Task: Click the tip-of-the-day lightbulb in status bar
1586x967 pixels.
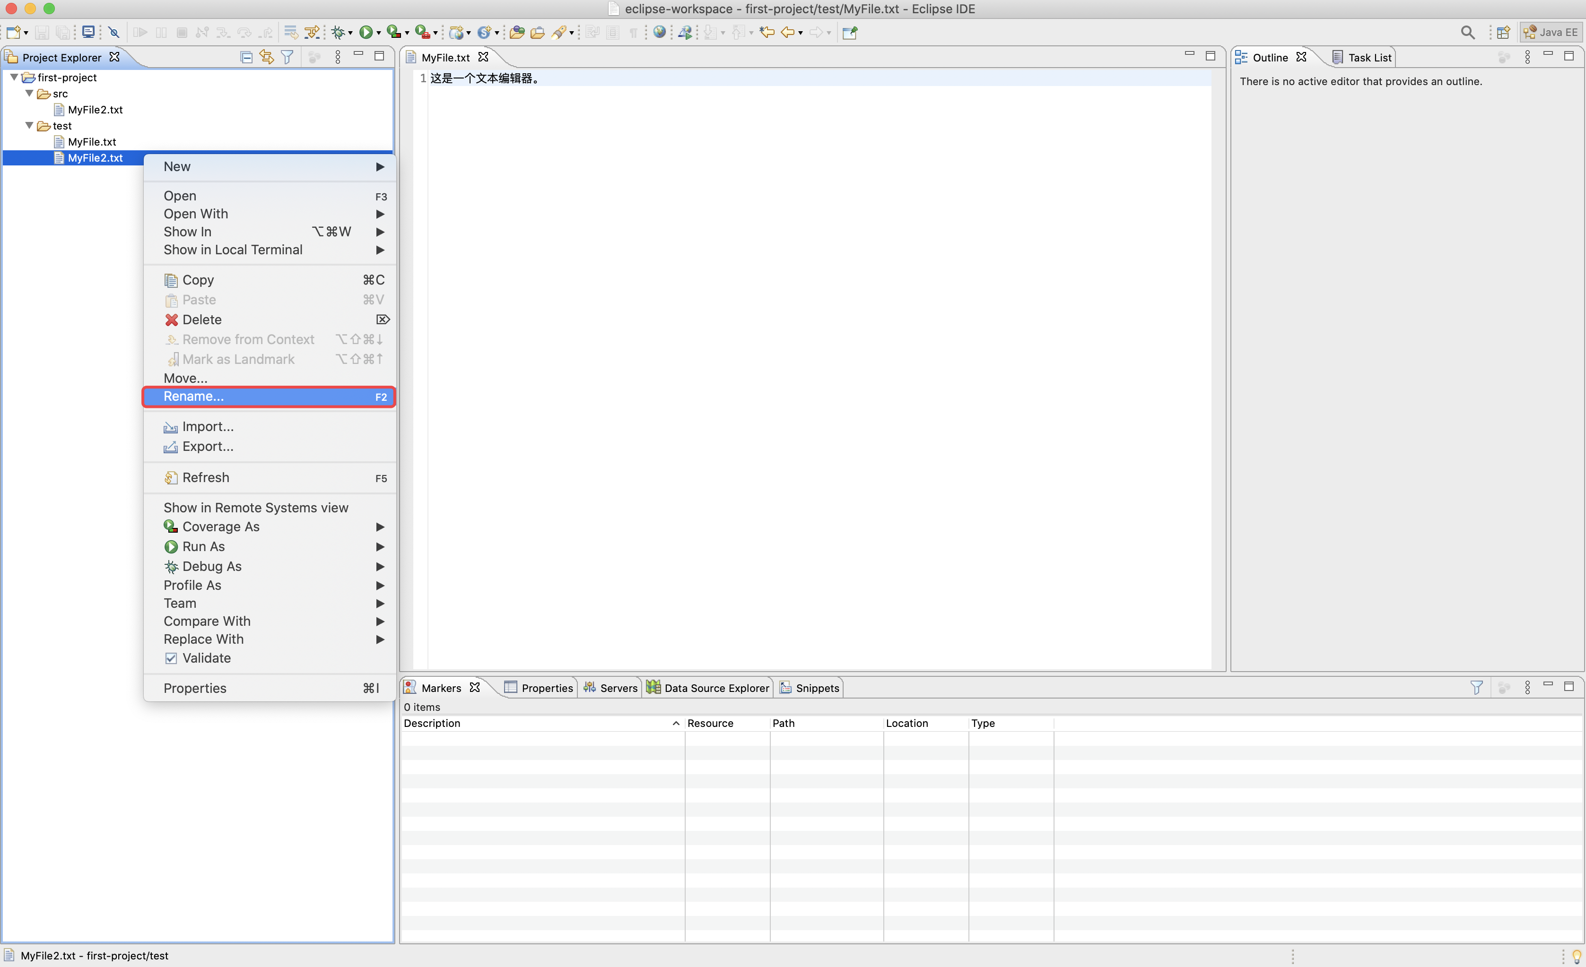Action: (1577, 956)
